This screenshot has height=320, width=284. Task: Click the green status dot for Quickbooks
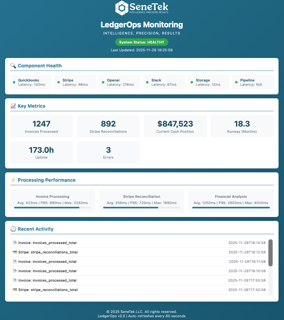tap(14, 82)
